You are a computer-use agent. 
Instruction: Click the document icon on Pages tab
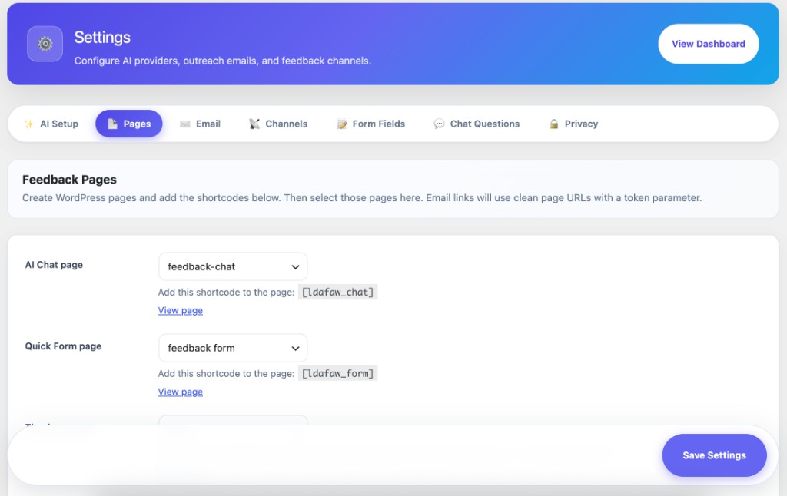click(x=112, y=124)
